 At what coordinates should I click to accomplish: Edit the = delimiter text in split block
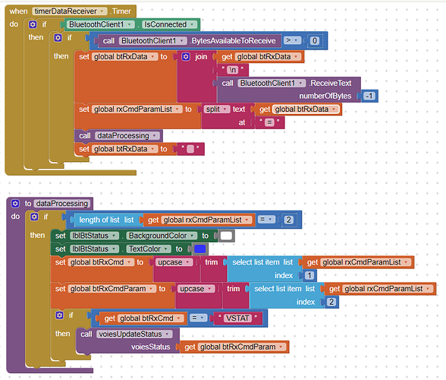tap(269, 122)
